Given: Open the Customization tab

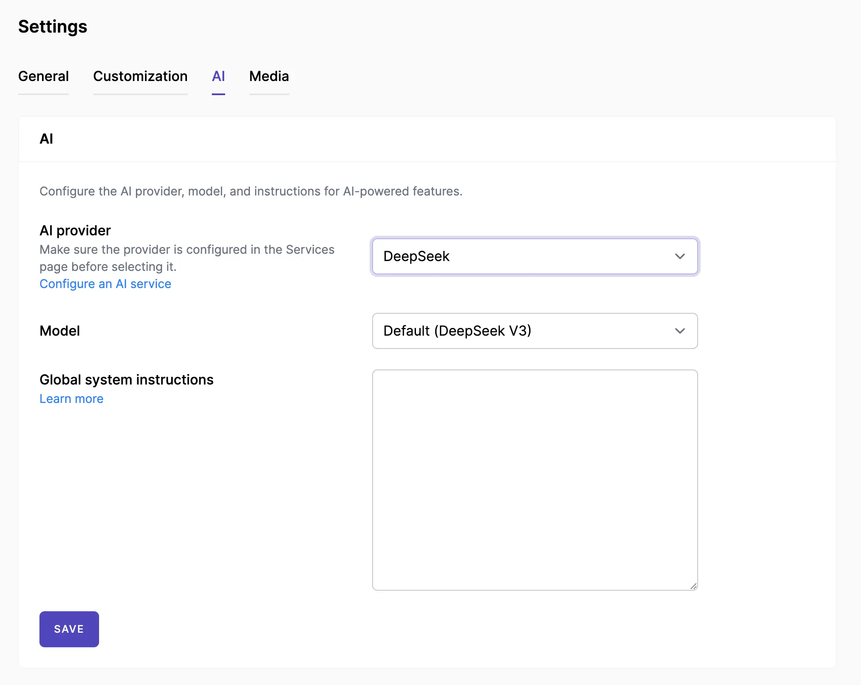Looking at the screenshot, I should point(140,76).
